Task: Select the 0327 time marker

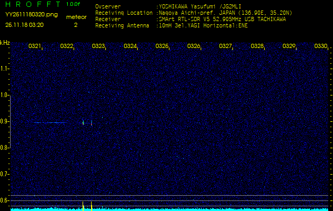Action: (226, 46)
